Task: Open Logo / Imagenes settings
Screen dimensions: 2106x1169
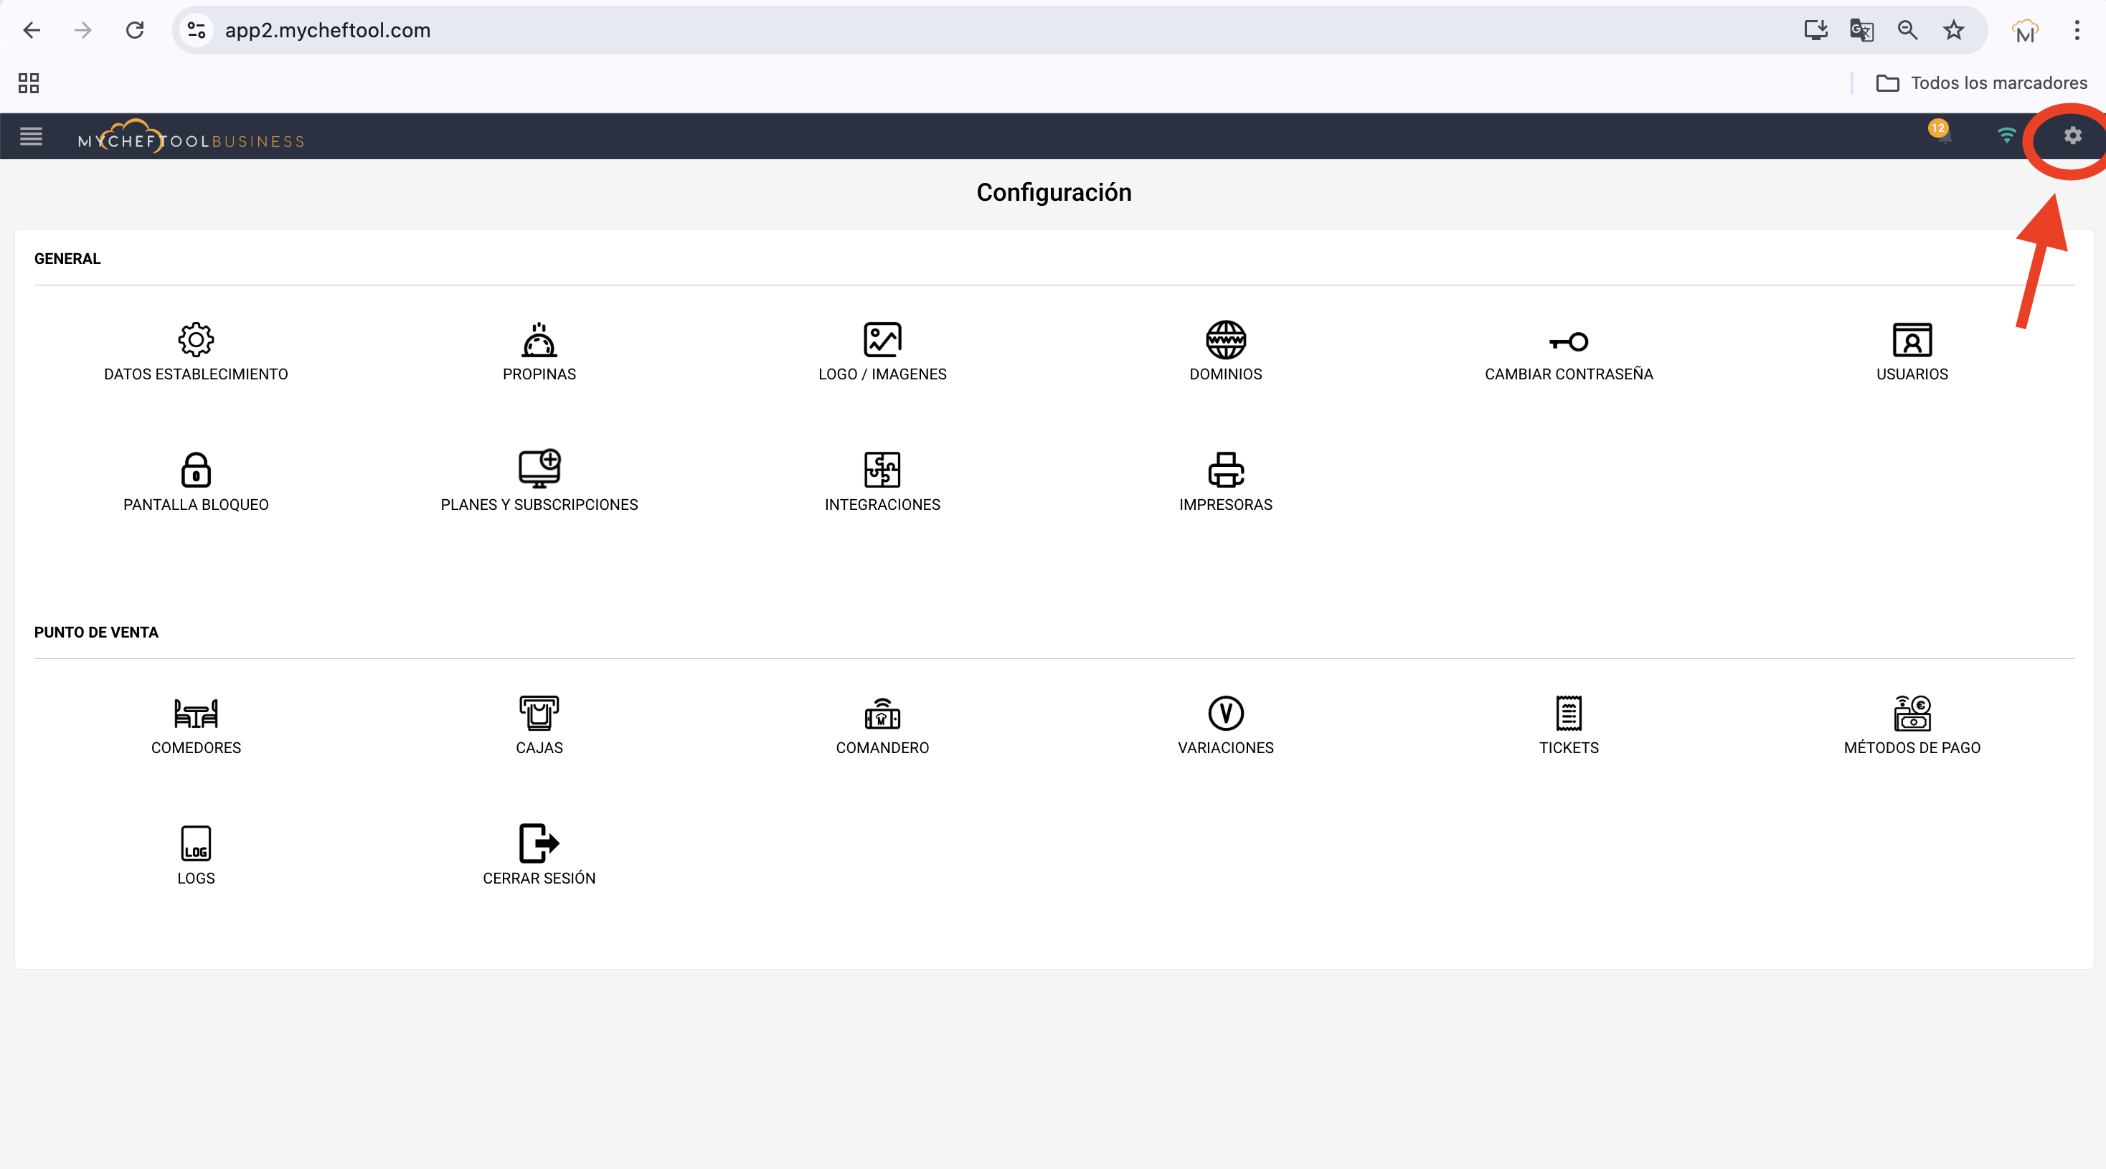Action: pyautogui.click(x=882, y=351)
